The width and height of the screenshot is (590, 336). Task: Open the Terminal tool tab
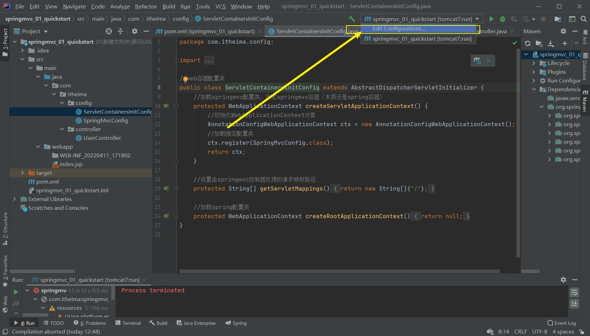coord(128,323)
